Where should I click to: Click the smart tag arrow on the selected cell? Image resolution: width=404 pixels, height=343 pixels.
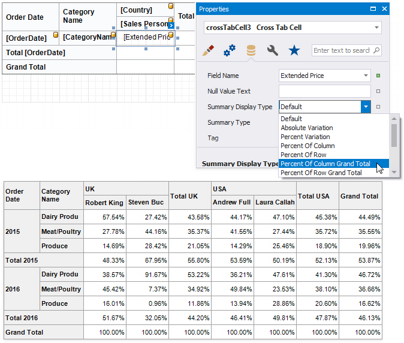(171, 25)
